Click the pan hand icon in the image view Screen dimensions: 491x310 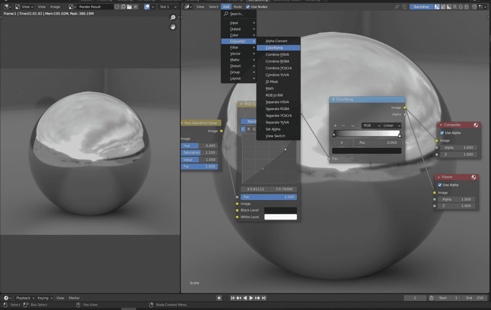click(173, 27)
